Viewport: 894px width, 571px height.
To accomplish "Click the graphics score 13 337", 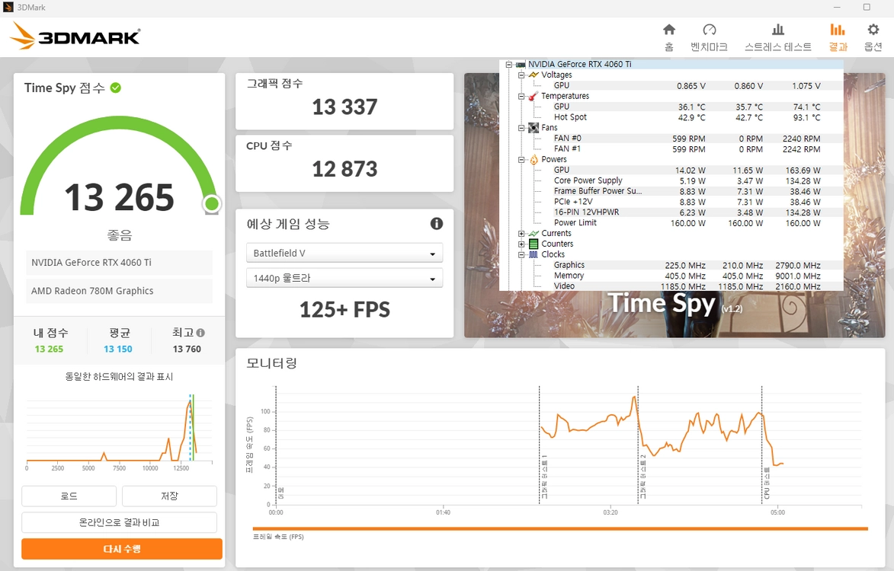I will pos(344,107).
